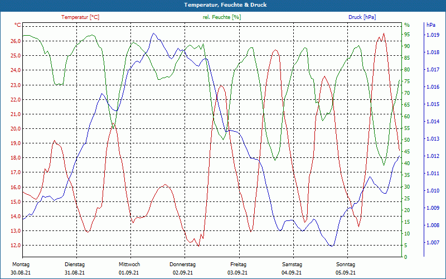
Task: Click the '1.019' pressure axis value
Action: [x=433, y=35]
